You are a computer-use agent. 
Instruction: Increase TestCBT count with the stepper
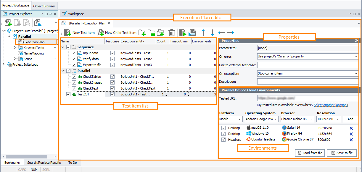tap(166, 93)
